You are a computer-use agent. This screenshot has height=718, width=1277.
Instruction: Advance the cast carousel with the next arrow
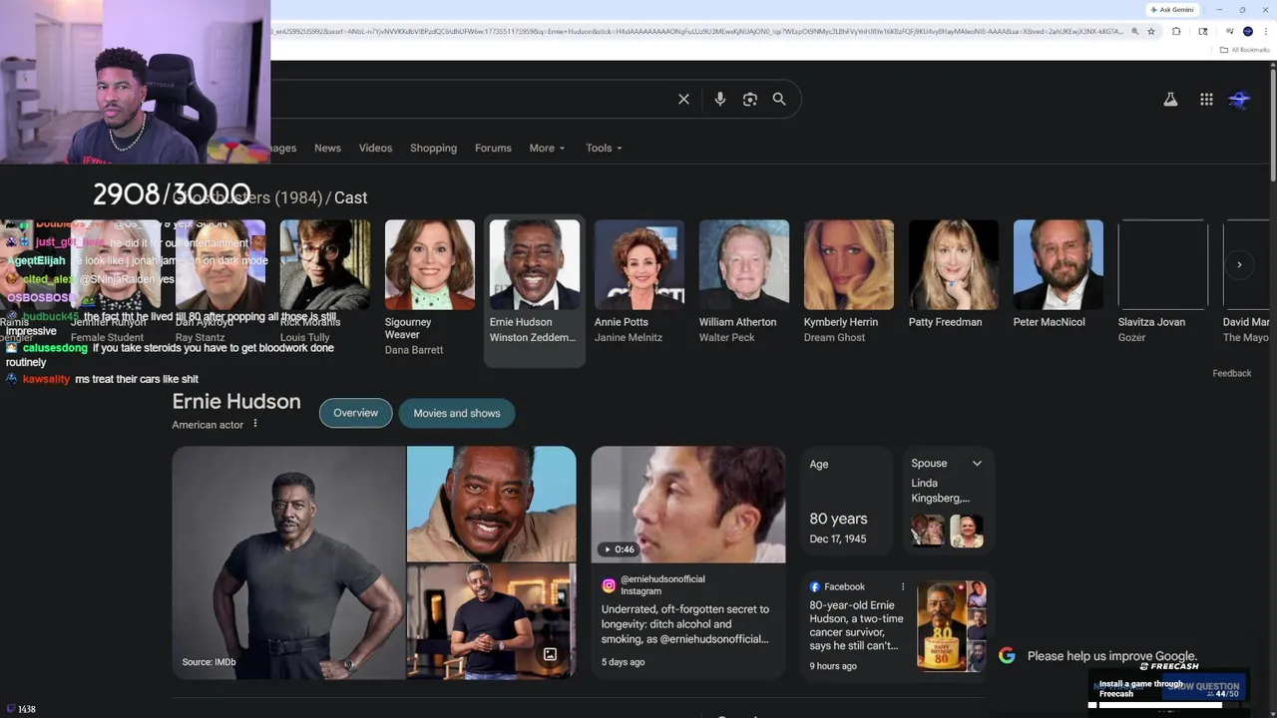[1239, 264]
